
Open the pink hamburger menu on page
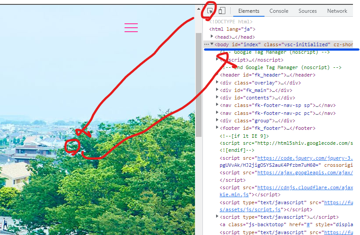pyautogui.click(x=131, y=28)
